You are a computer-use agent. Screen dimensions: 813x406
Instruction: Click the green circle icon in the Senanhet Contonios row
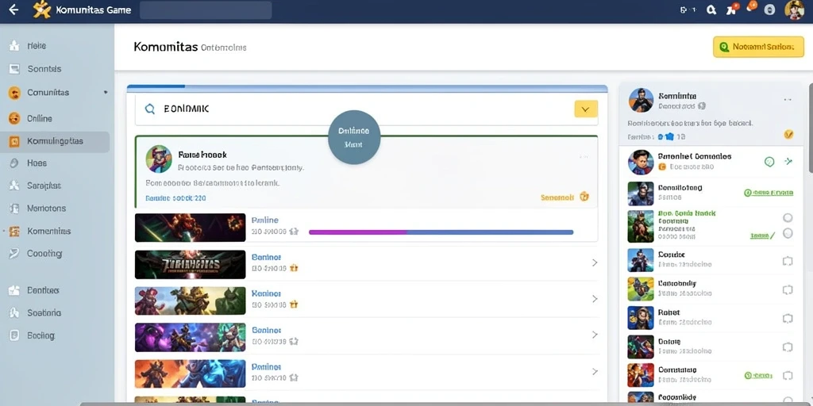[x=769, y=162]
